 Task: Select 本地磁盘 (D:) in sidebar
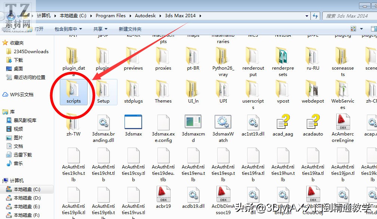24,198
